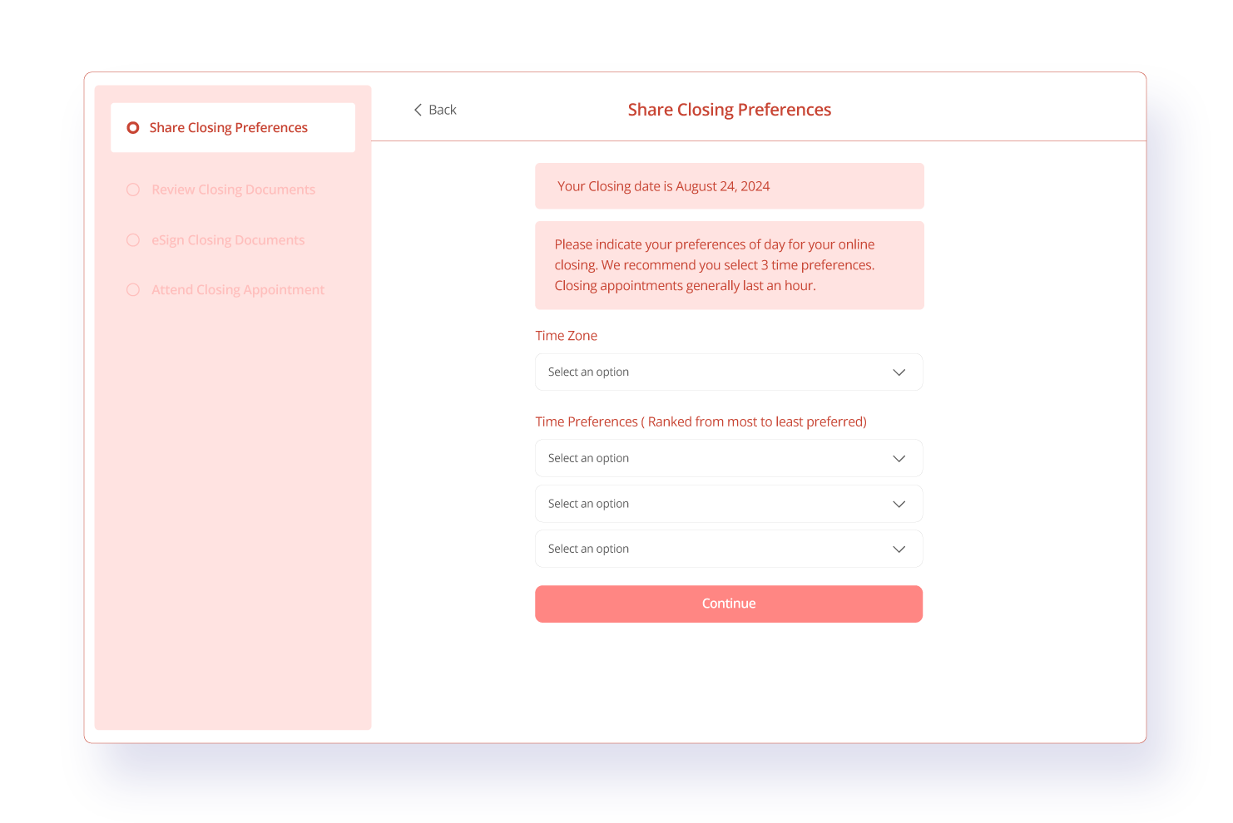1233x823 pixels.
Task: Click the back arrow chevron icon
Action: tap(418, 110)
